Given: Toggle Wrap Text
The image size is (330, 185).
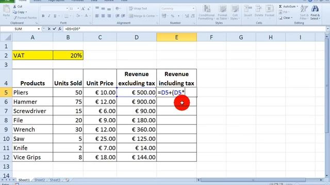Looking at the screenshot, I should pos(138,9).
